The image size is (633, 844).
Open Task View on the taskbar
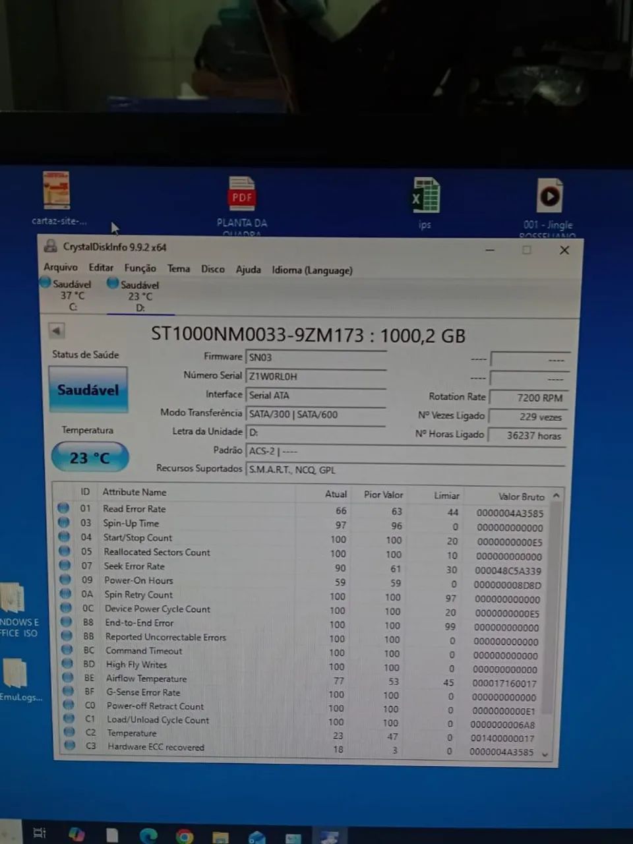pos(40,833)
